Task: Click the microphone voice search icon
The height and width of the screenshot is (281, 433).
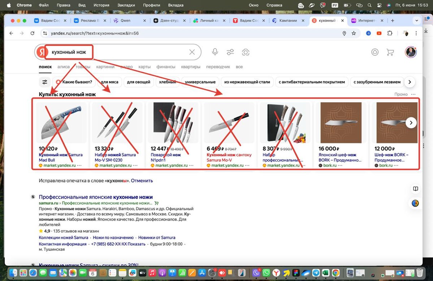Action: 215,52
